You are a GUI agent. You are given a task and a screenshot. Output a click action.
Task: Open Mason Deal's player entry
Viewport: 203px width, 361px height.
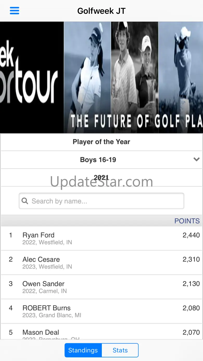(41, 332)
